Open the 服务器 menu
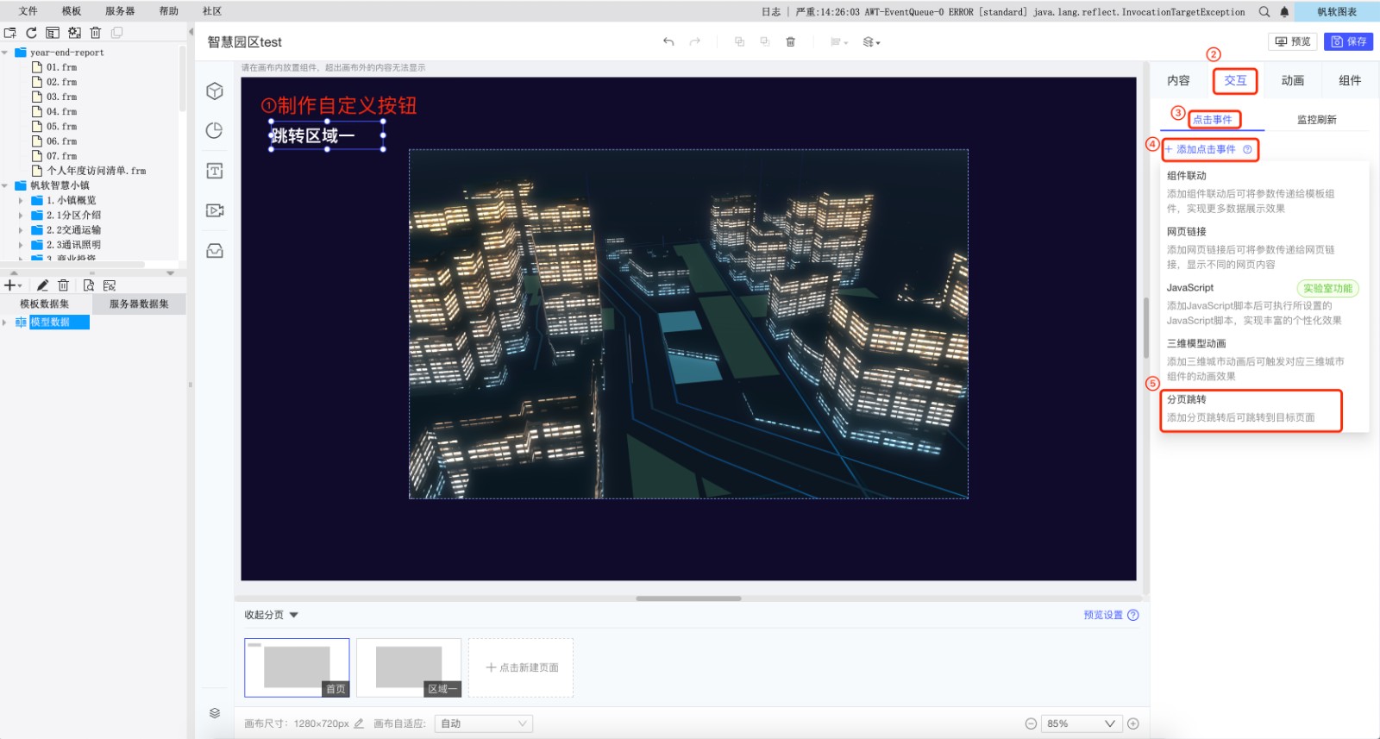This screenshot has width=1380, height=739. [120, 11]
